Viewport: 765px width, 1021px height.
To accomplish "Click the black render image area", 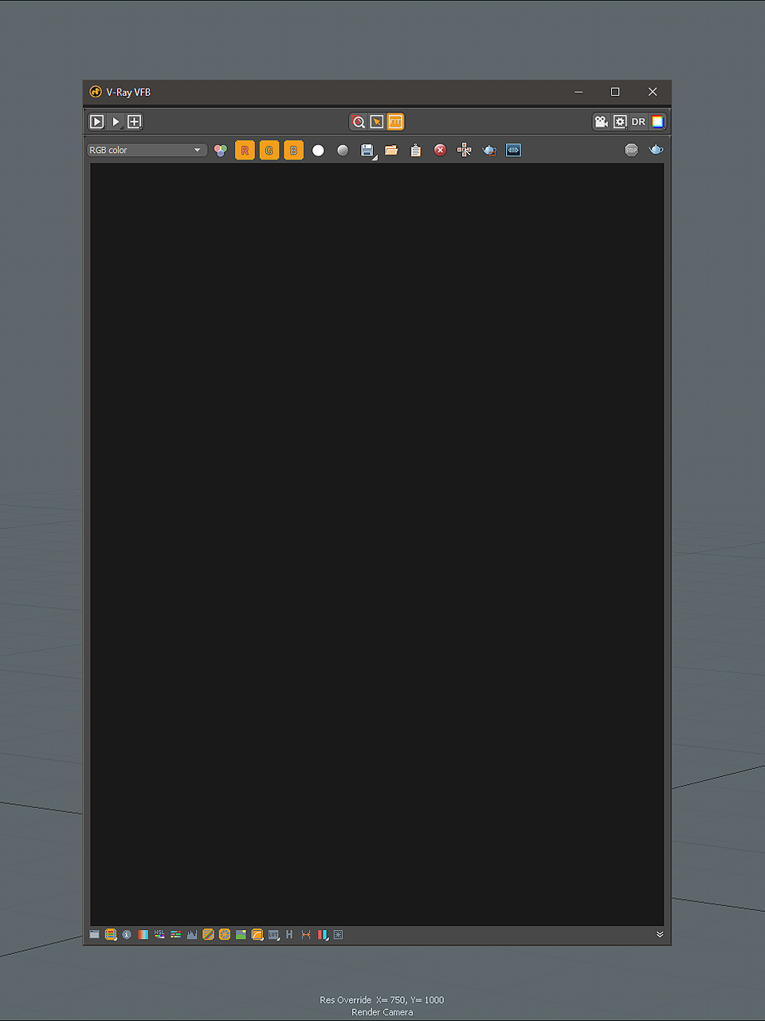I will 377,544.
